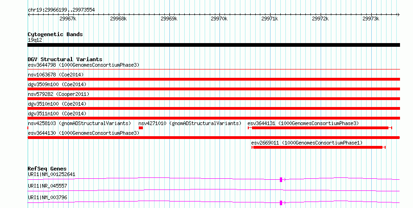Select the DGV Structural Variants track heading
The height and width of the screenshot is (208, 413).
65,59
